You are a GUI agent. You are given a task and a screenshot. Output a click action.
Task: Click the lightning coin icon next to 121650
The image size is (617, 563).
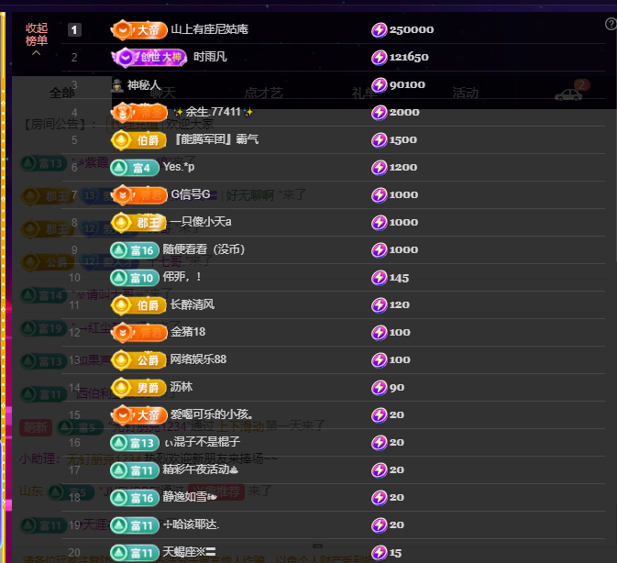click(380, 58)
